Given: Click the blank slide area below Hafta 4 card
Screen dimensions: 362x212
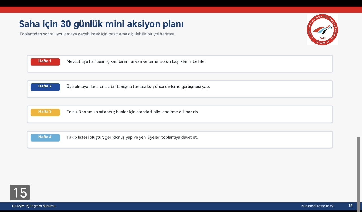Looking at the screenshot, I should tap(181, 170).
